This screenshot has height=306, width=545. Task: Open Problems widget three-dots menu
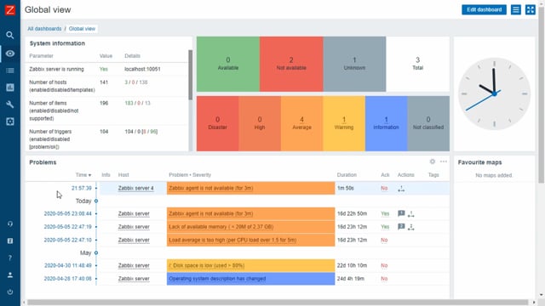[x=444, y=161]
